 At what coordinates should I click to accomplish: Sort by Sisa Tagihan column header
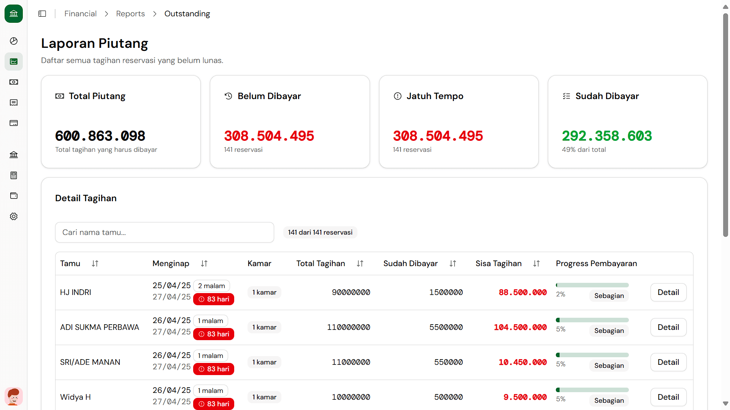536,263
